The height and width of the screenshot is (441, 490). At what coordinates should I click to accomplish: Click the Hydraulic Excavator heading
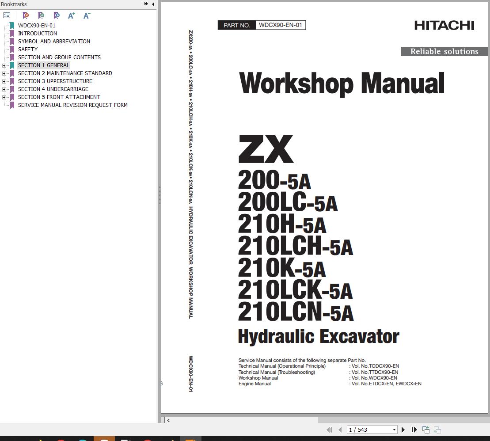(319, 336)
